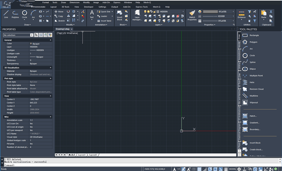Click the Color property swatch in General

[x=31, y=44]
